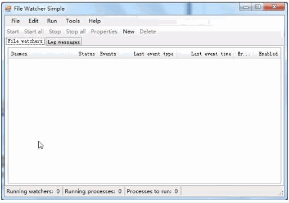The width and height of the screenshot is (289, 203).
Task: Minimize the File Watcher Simple window
Action: [246, 7]
